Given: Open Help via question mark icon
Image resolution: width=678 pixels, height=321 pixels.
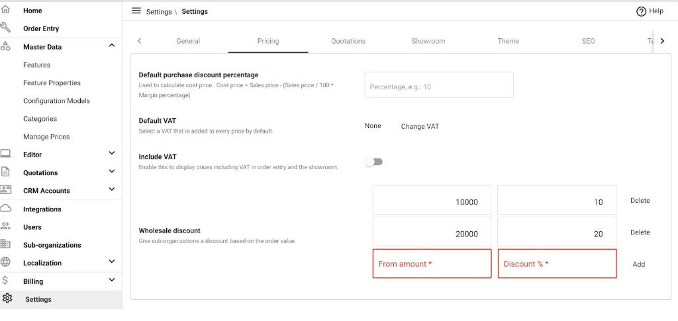Looking at the screenshot, I should 641,12.
